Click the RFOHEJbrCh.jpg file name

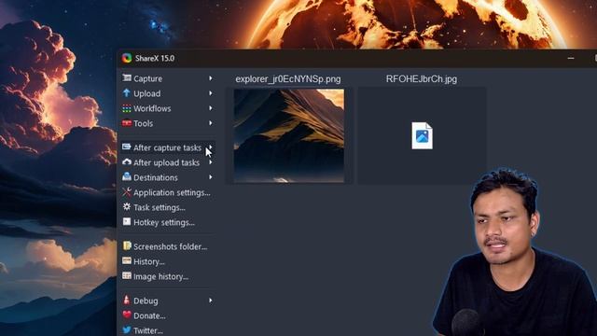click(422, 78)
